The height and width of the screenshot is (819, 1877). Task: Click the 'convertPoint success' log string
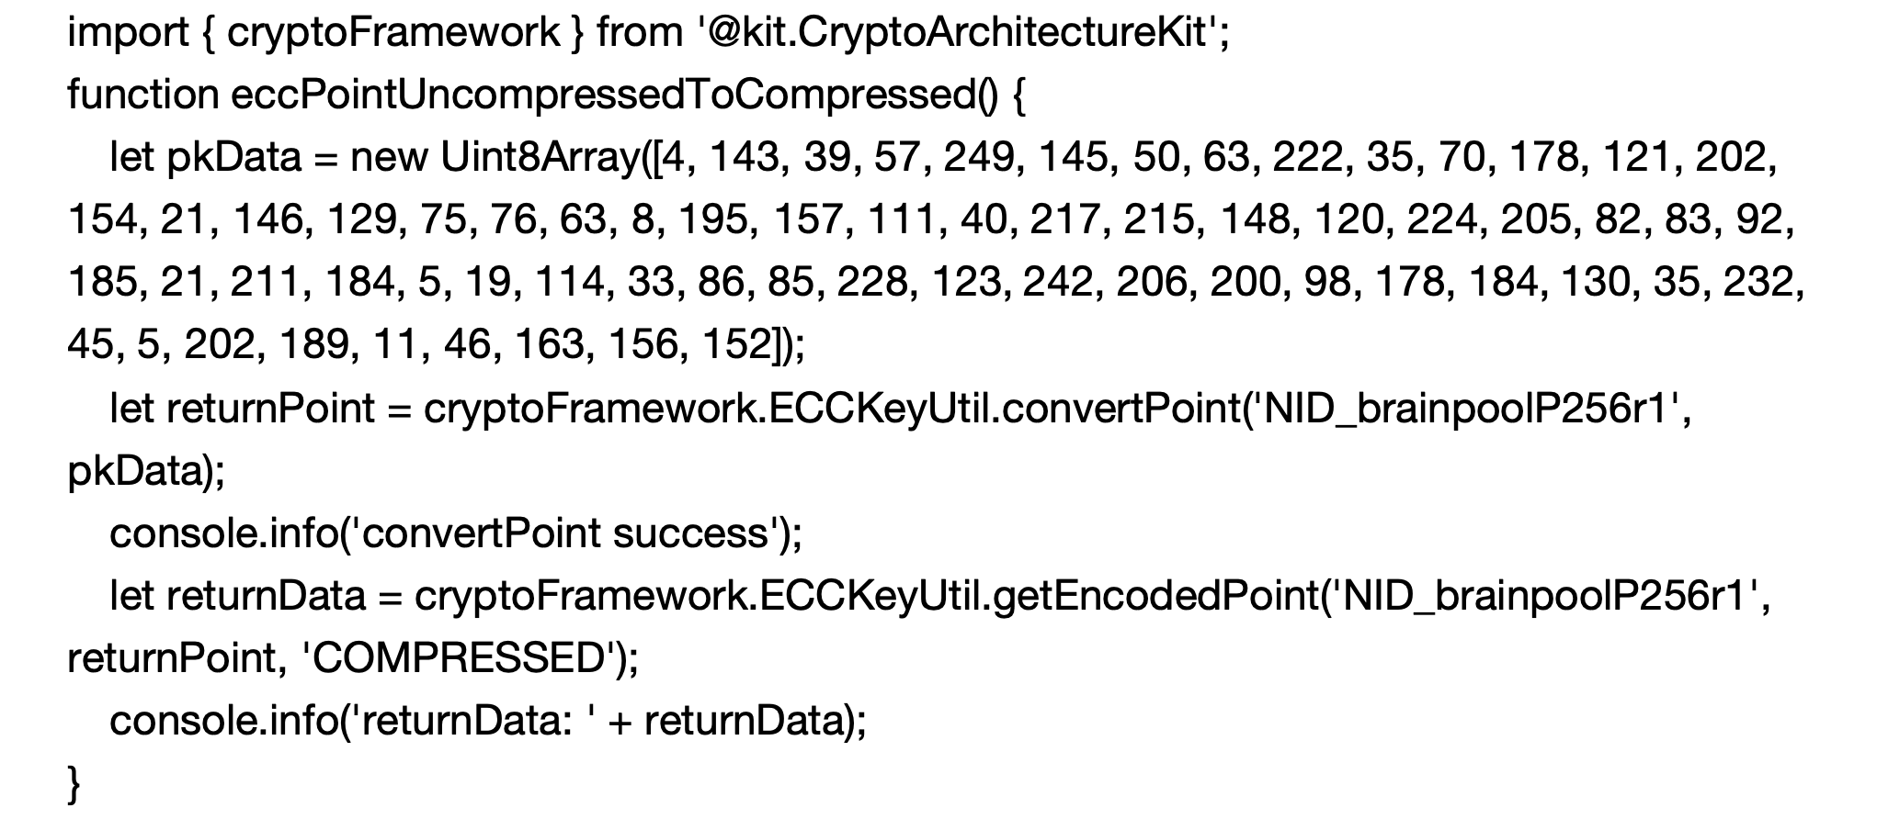[565, 533]
